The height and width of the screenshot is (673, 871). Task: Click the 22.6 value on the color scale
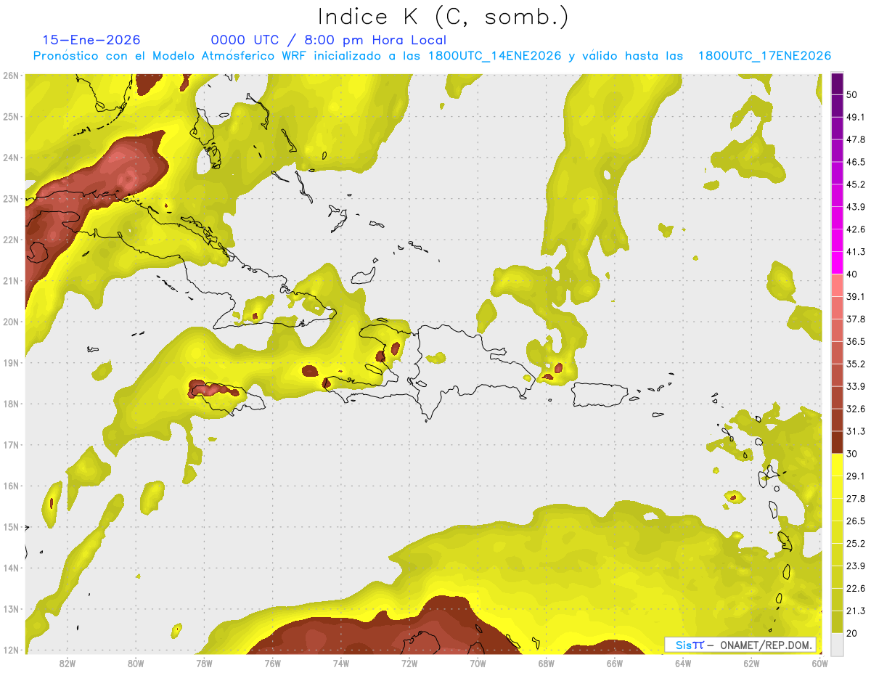click(856, 588)
